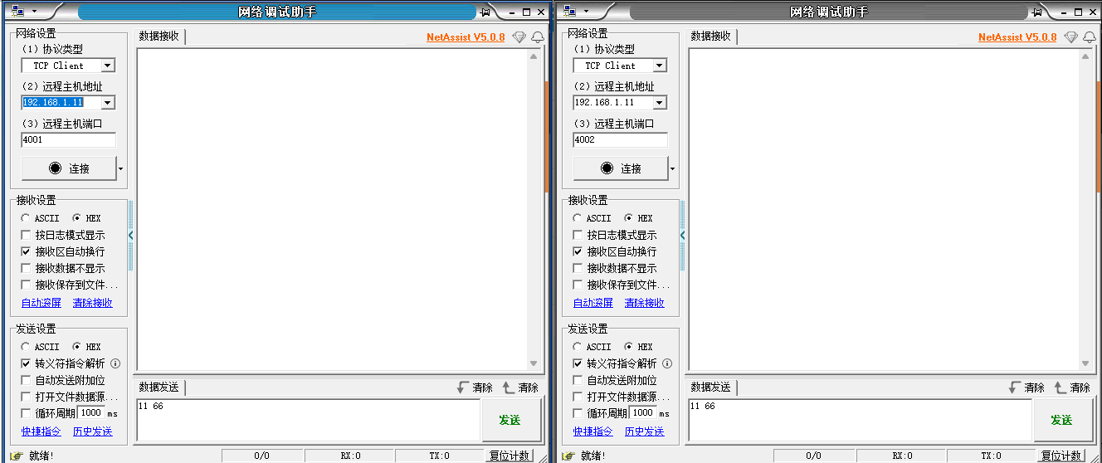The height and width of the screenshot is (463, 1102).
Task: Click 复位计数 in port 4002 window
Action: 1061,456
